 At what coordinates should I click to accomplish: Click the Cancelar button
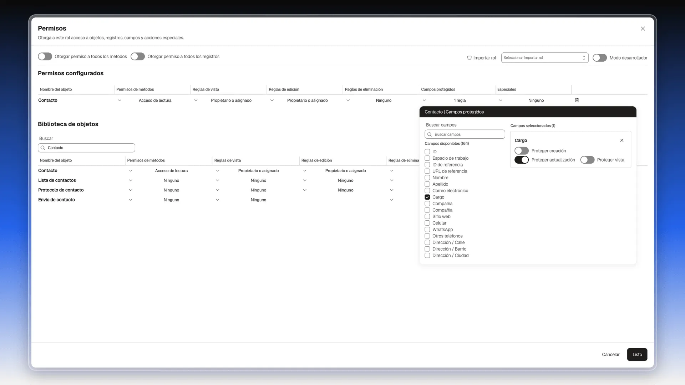[610, 355]
